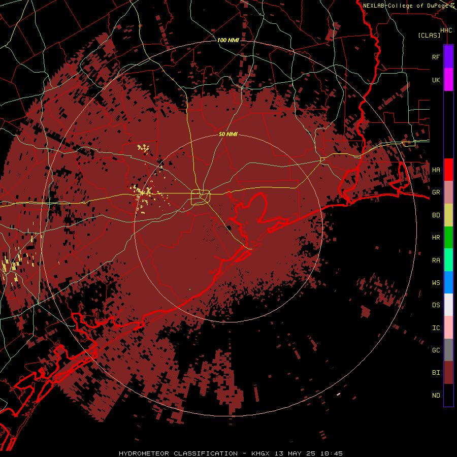Click the purple RF legend color swatch
The width and height of the screenshot is (457, 457).
click(x=448, y=57)
